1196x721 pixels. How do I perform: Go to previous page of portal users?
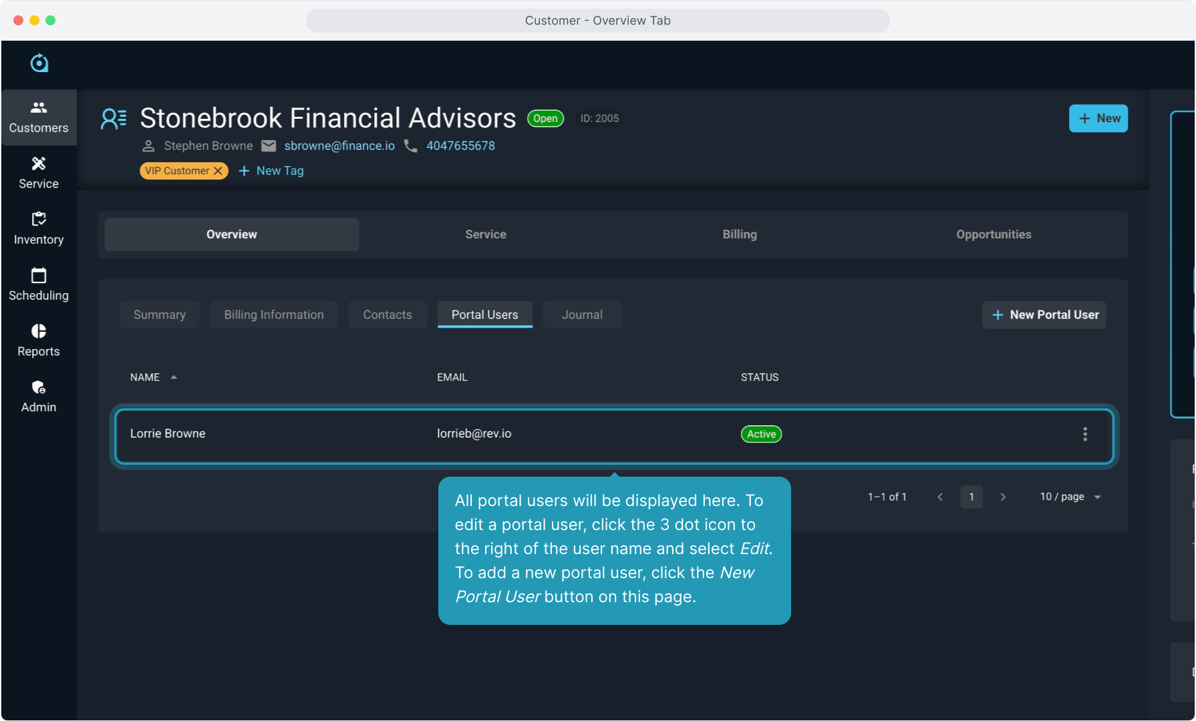click(x=940, y=497)
